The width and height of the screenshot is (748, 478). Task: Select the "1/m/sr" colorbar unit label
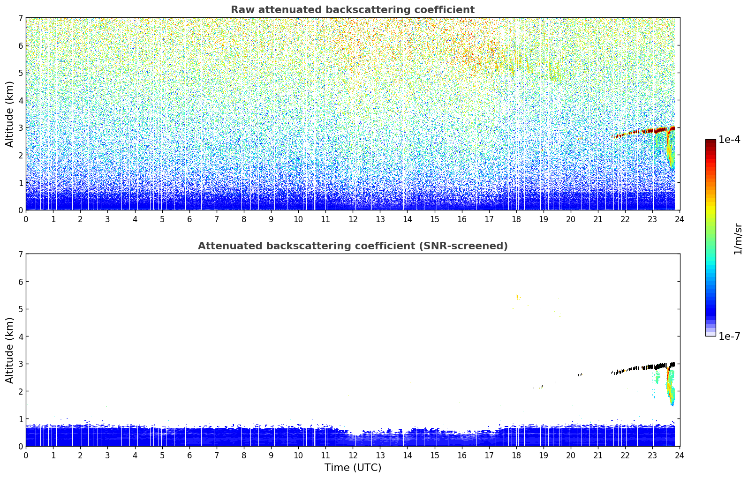coord(738,239)
